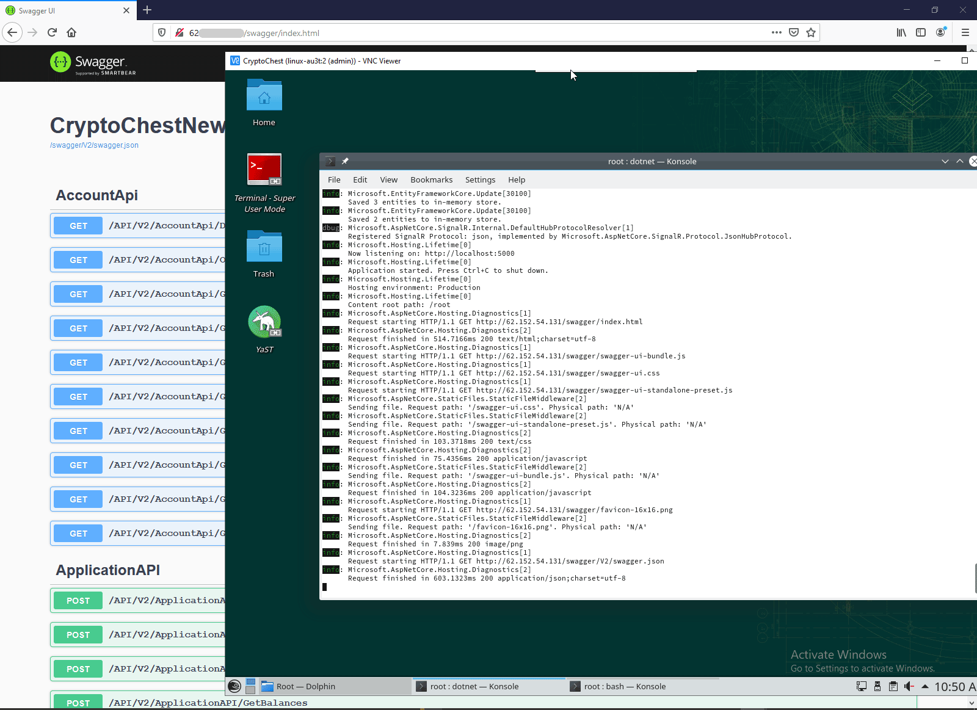The height and width of the screenshot is (710, 977).
Task: Open the Home folder desktop icon
Action: pos(264,103)
